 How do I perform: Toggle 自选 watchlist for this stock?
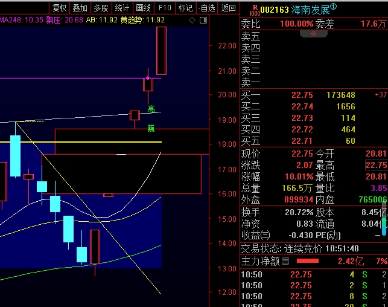pos(206,8)
